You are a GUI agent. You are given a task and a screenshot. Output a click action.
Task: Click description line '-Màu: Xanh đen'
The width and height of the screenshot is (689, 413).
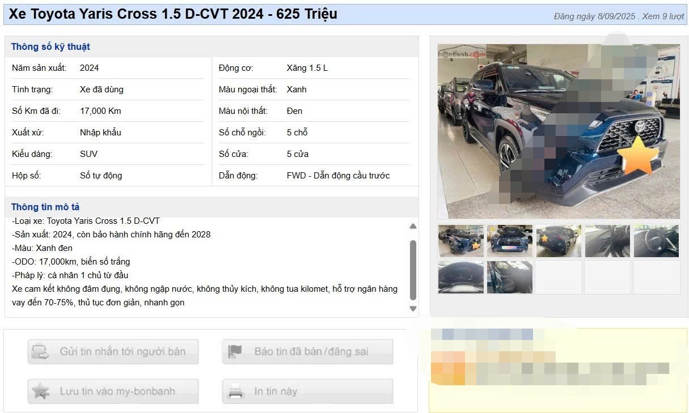[x=42, y=248]
